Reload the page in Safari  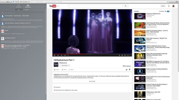(168, 2)
